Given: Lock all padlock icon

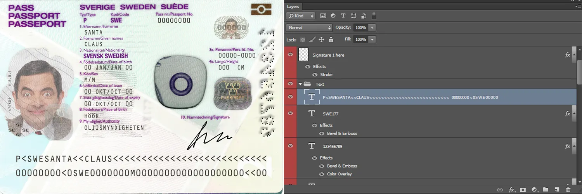Looking at the screenshot, I should point(331,40).
